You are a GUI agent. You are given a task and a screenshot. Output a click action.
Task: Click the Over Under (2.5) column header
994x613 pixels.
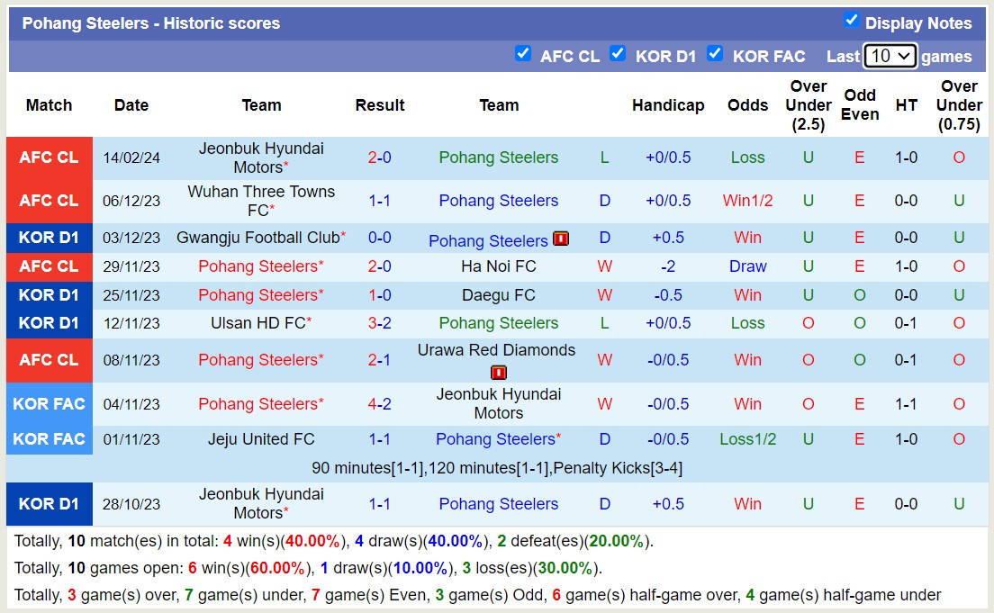(x=808, y=105)
